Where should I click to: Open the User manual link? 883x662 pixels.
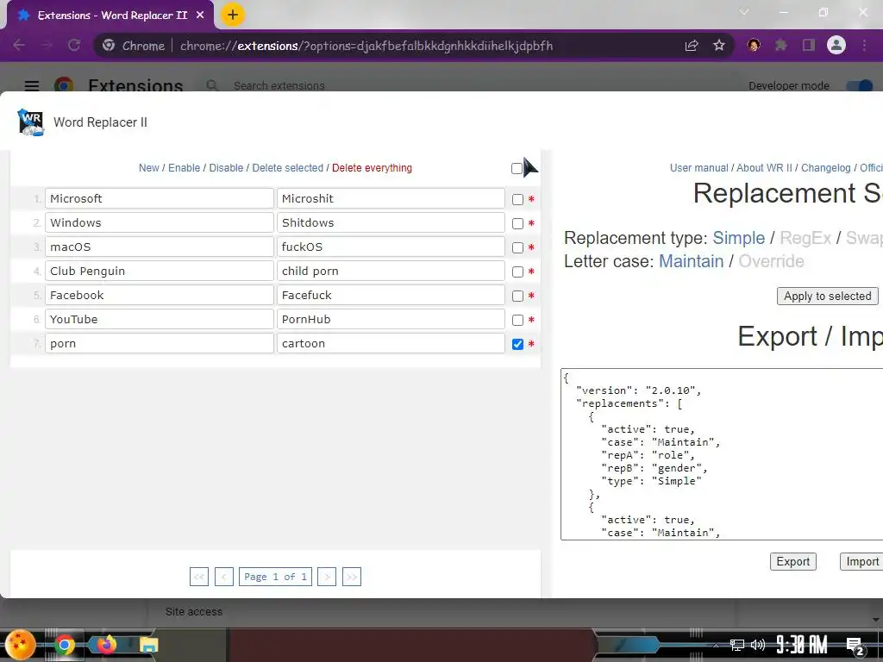coord(698,168)
